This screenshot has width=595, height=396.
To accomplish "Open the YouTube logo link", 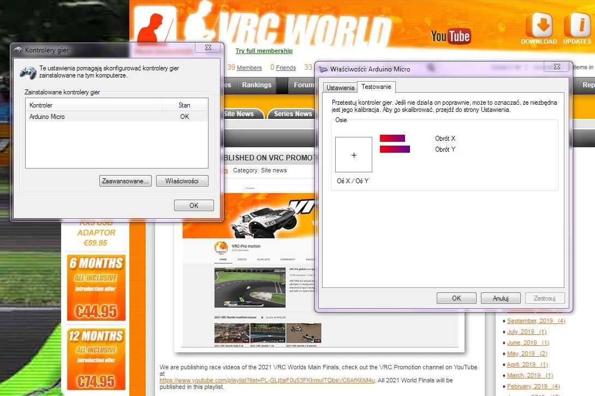I will tap(450, 37).
